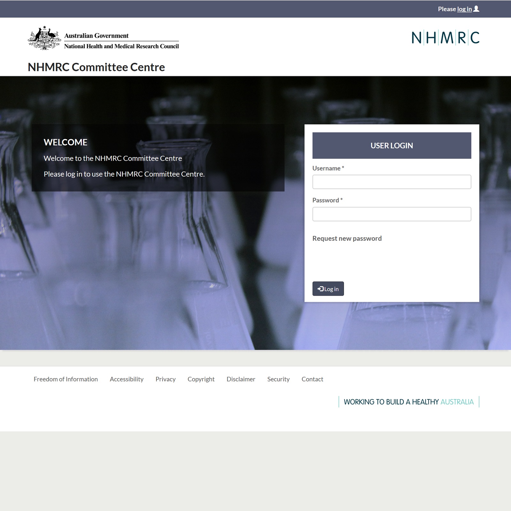511x511 pixels.
Task: Click the NHMRC logo at top right
Action: pos(446,38)
